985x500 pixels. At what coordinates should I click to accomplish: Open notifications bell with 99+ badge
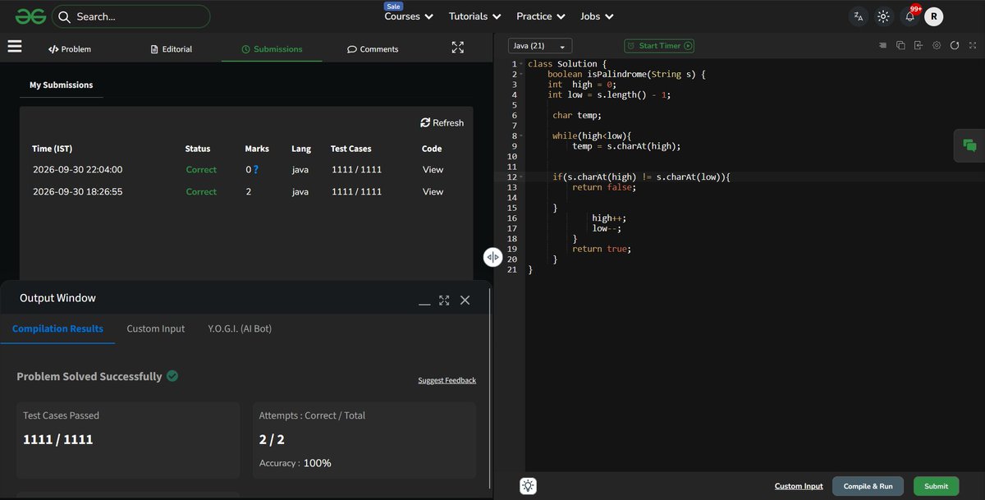(909, 16)
